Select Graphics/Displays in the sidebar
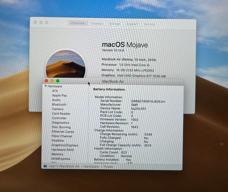 pyautogui.click(x=65, y=145)
